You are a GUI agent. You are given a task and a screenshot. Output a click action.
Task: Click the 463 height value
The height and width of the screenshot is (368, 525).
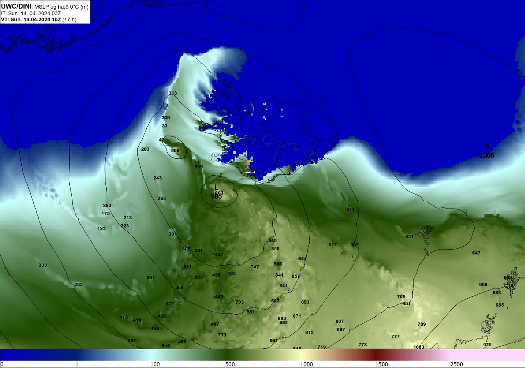tap(231, 273)
